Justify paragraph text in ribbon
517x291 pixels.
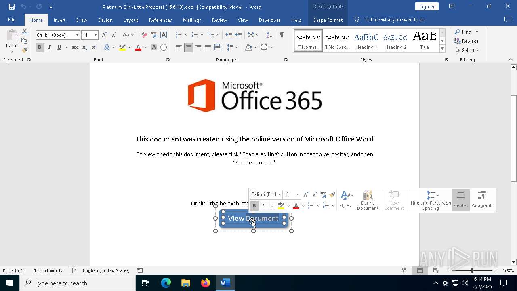tap(208, 47)
